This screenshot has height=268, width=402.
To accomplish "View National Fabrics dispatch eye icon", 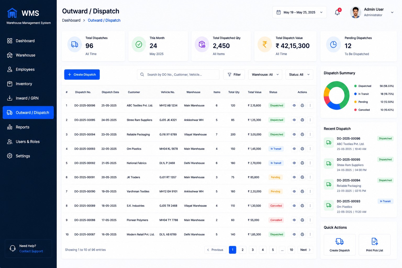I will coord(294,163).
